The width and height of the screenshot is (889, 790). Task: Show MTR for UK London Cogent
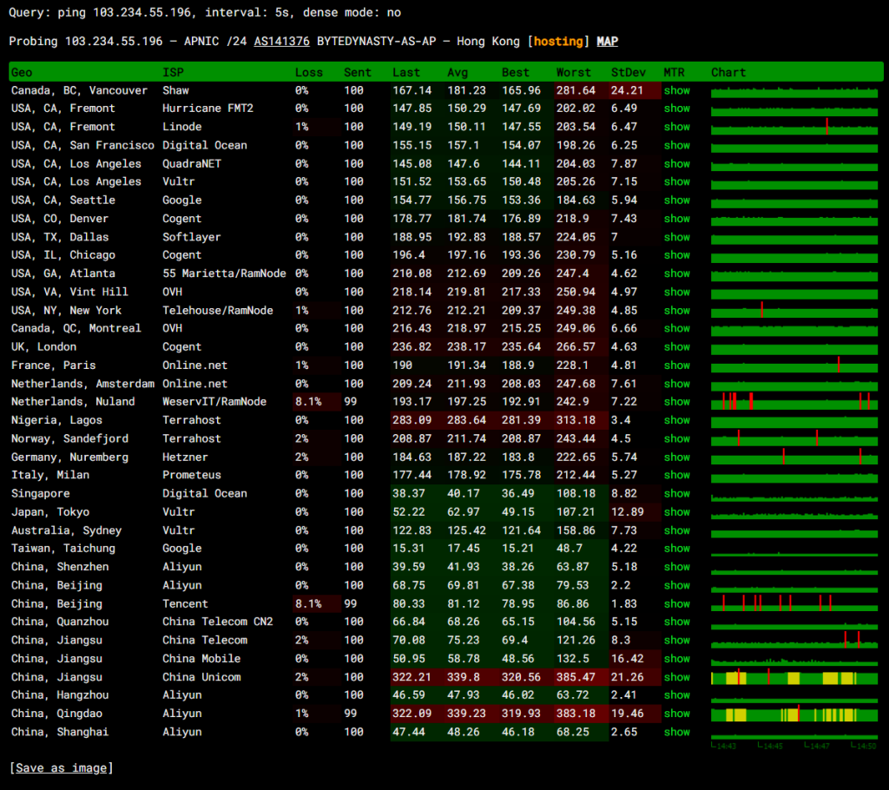coord(677,347)
